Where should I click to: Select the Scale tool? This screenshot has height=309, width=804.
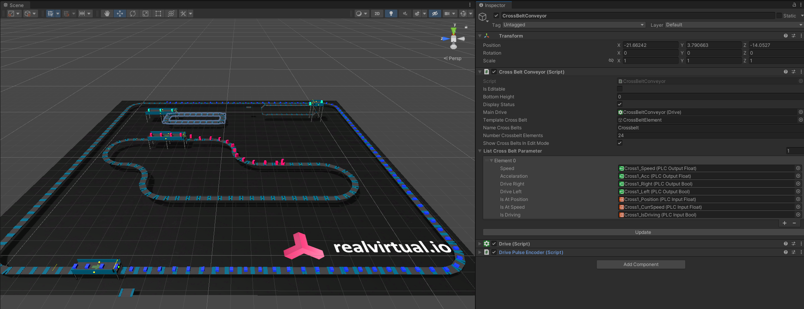[146, 14]
